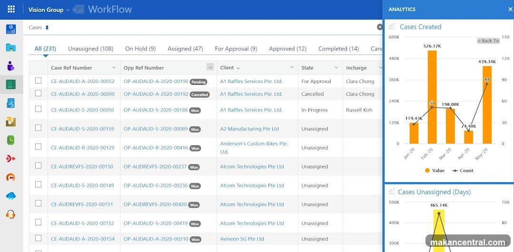Select checkbox for CE-AUDAUD-S-2020-00152
Screen dimensions: 514x252
[39, 222]
